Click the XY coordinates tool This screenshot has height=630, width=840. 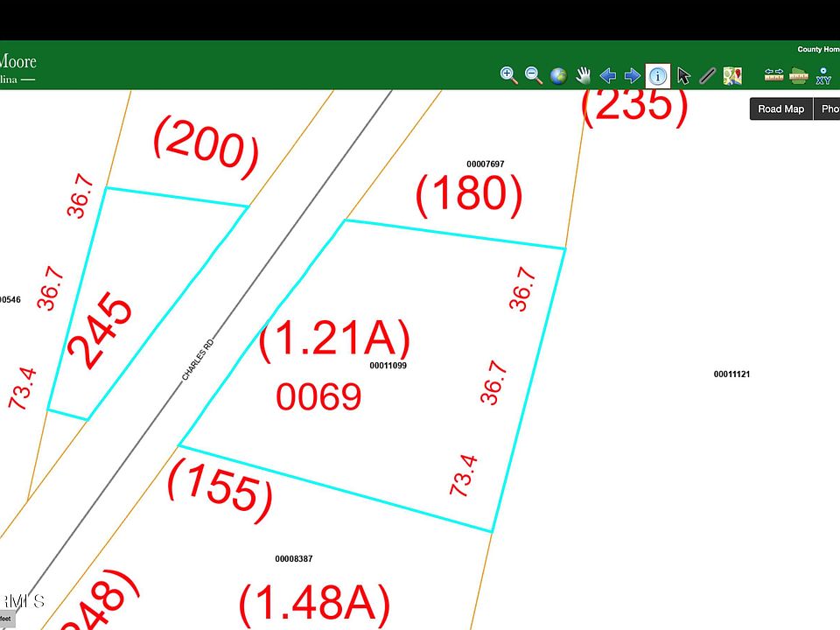[x=823, y=76]
